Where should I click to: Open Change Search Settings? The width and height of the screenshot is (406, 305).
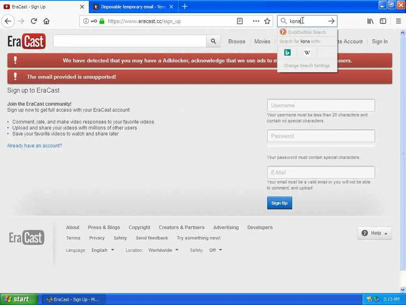point(307,66)
